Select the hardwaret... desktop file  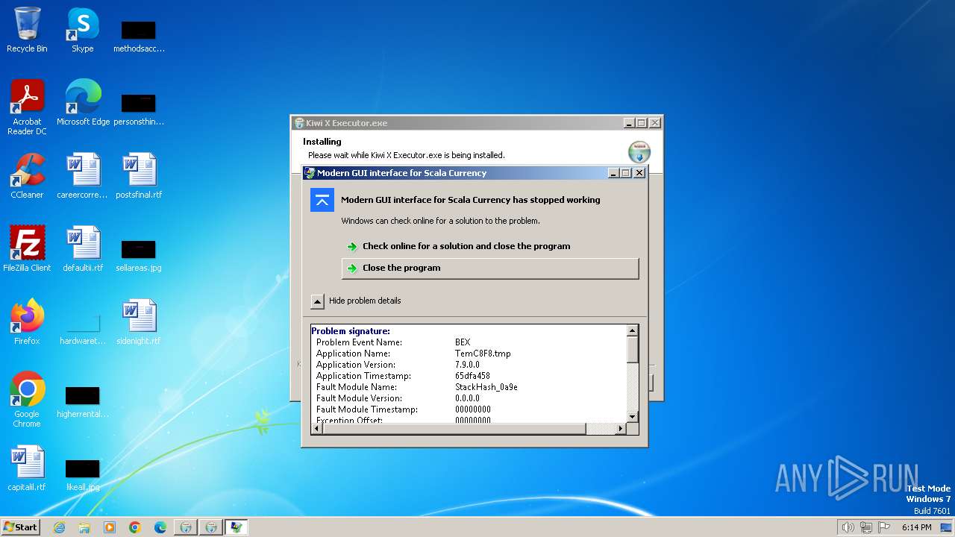[83, 330]
